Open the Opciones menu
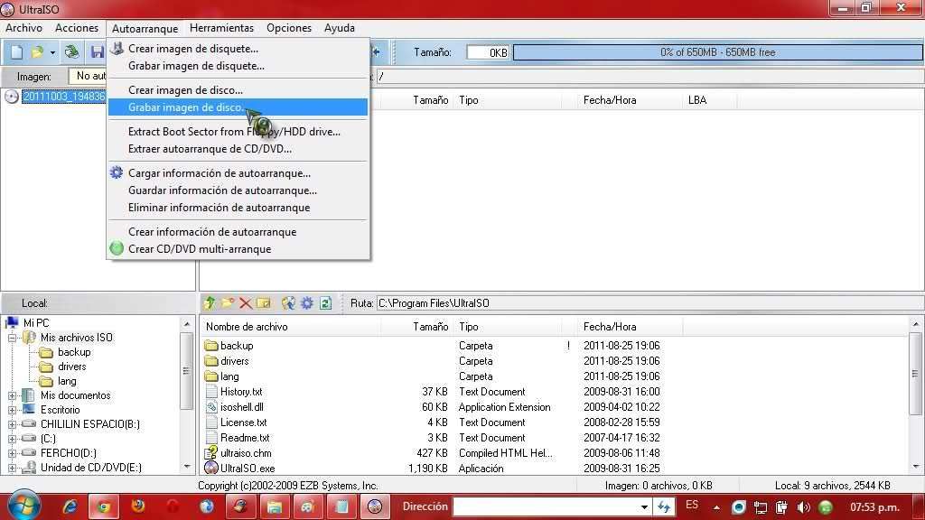925x520 pixels. (288, 28)
